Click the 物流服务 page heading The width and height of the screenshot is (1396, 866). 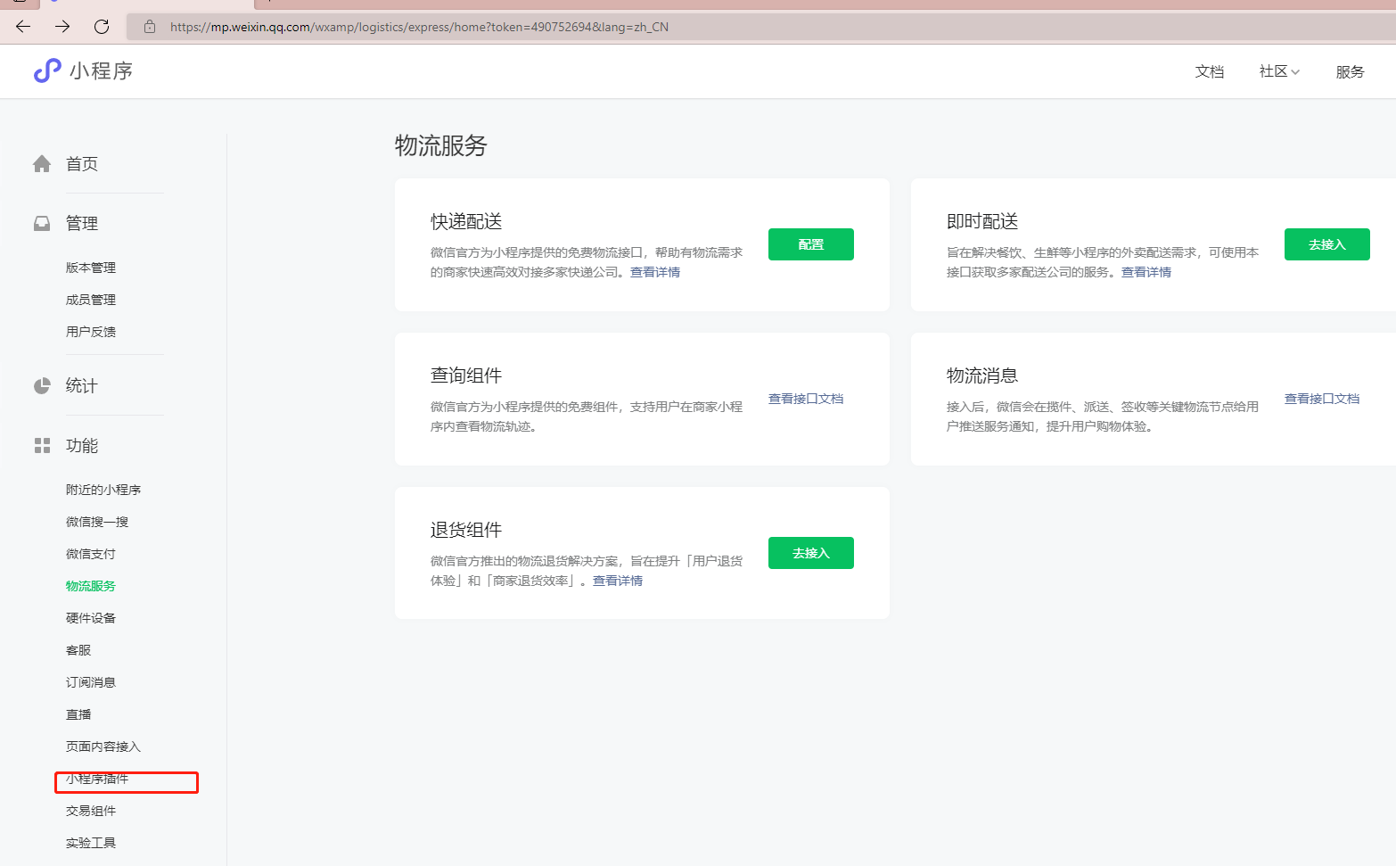click(x=441, y=145)
